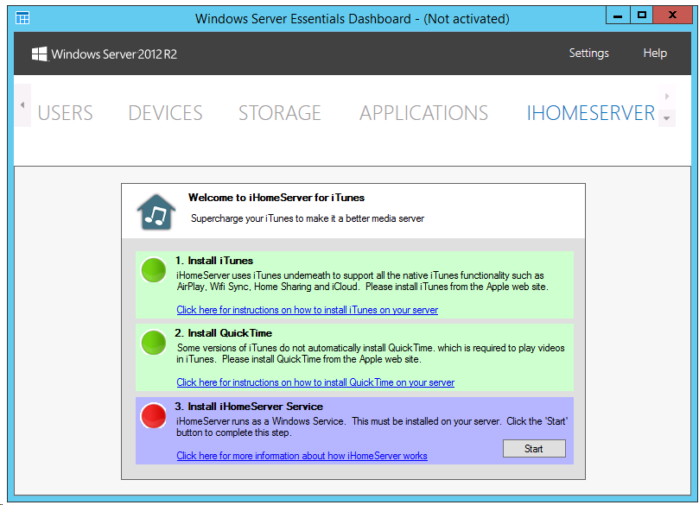Image resolution: width=699 pixels, height=505 pixels.
Task: Select the Applications tab
Action: tap(423, 113)
